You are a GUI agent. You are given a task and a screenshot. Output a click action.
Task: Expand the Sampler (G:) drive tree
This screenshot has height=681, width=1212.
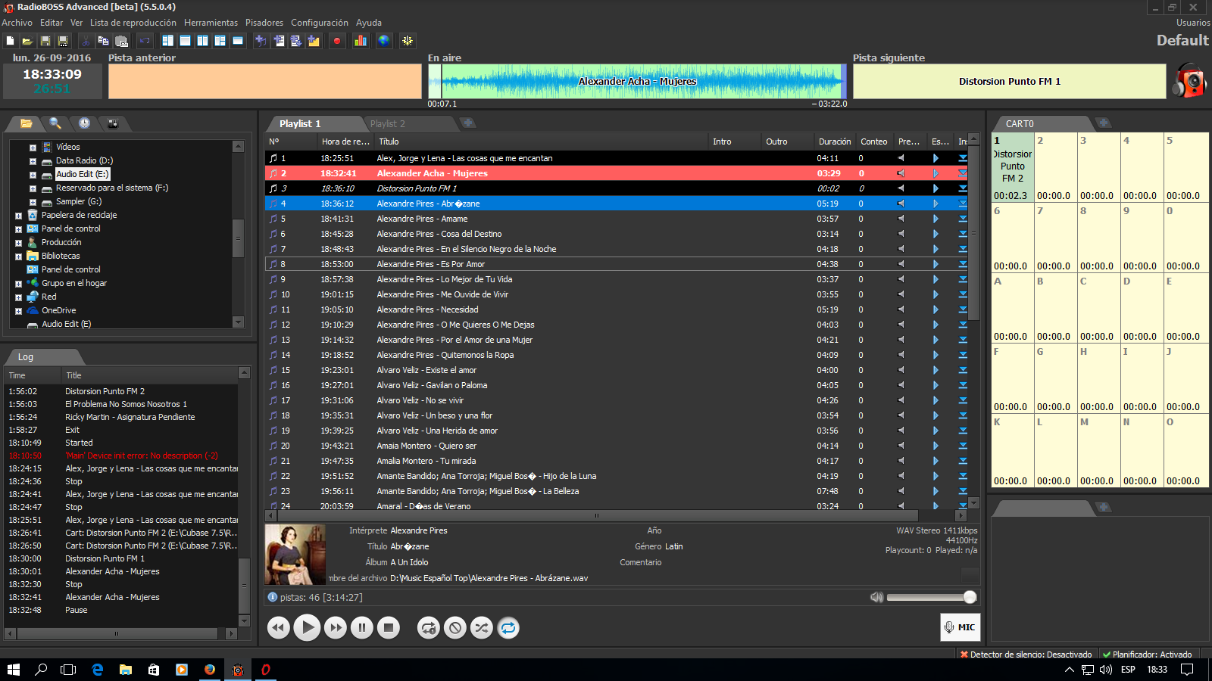pyautogui.click(x=33, y=202)
